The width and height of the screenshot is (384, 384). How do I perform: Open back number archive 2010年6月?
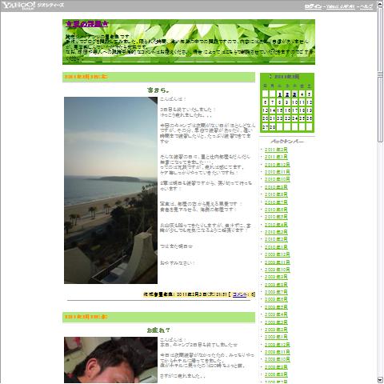pos(276,210)
